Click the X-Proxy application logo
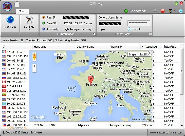Viewport: 185px width, 136px height. (7, 6)
